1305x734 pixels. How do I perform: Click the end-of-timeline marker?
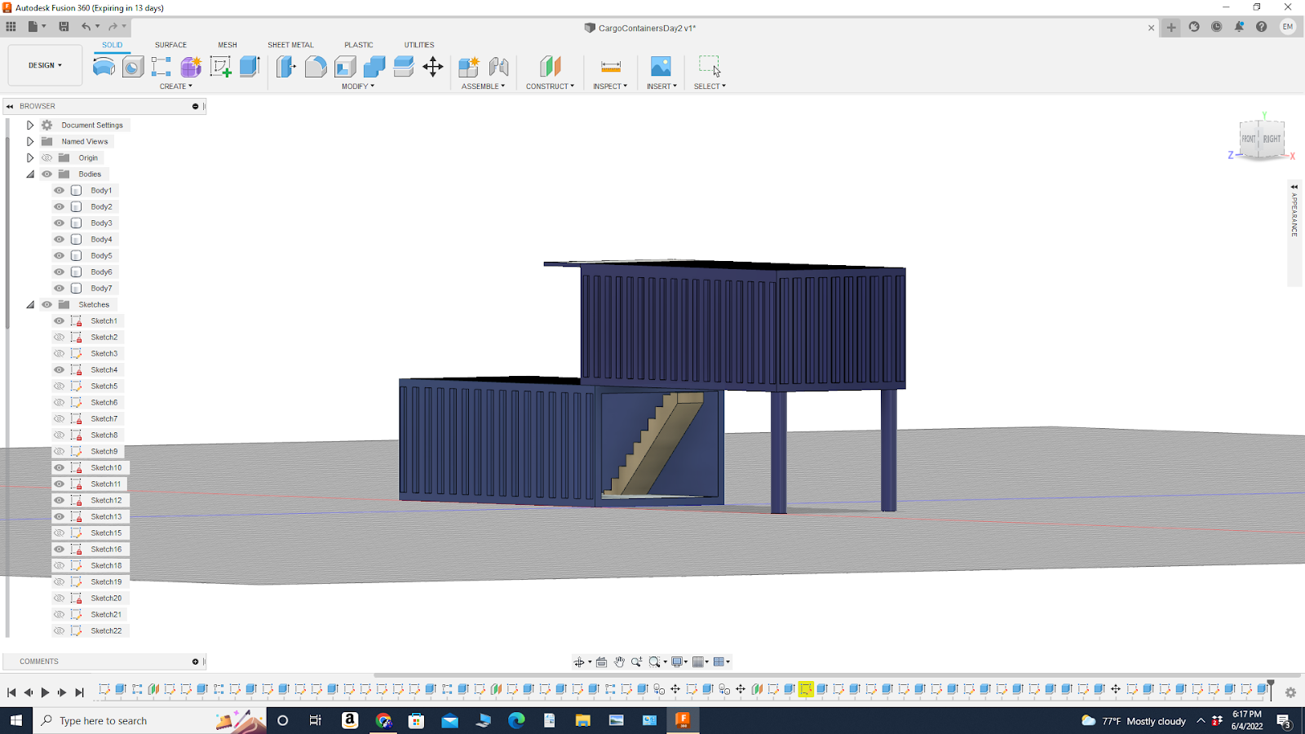pyautogui.click(x=1270, y=690)
